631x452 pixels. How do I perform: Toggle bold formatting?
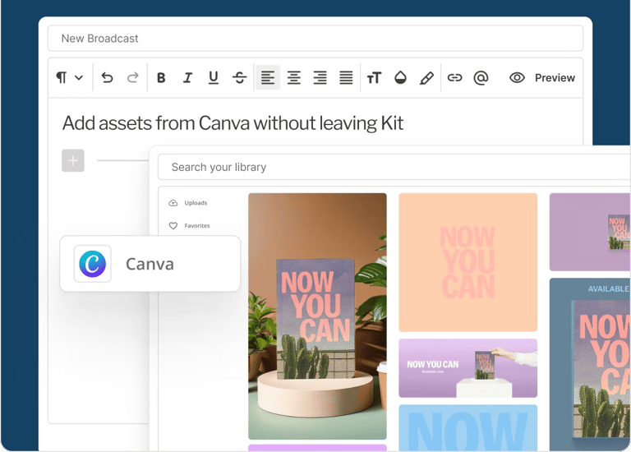tap(161, 78)
